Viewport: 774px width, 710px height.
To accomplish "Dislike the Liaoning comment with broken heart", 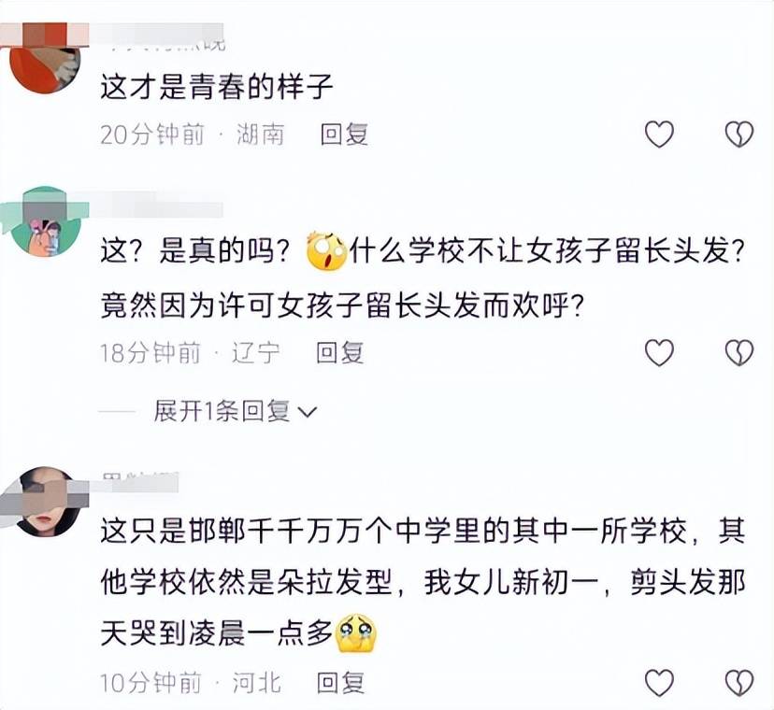I will pos(739,352).
